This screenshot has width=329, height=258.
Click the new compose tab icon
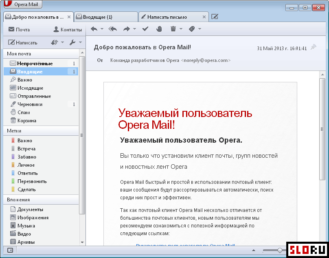point(215,17)
